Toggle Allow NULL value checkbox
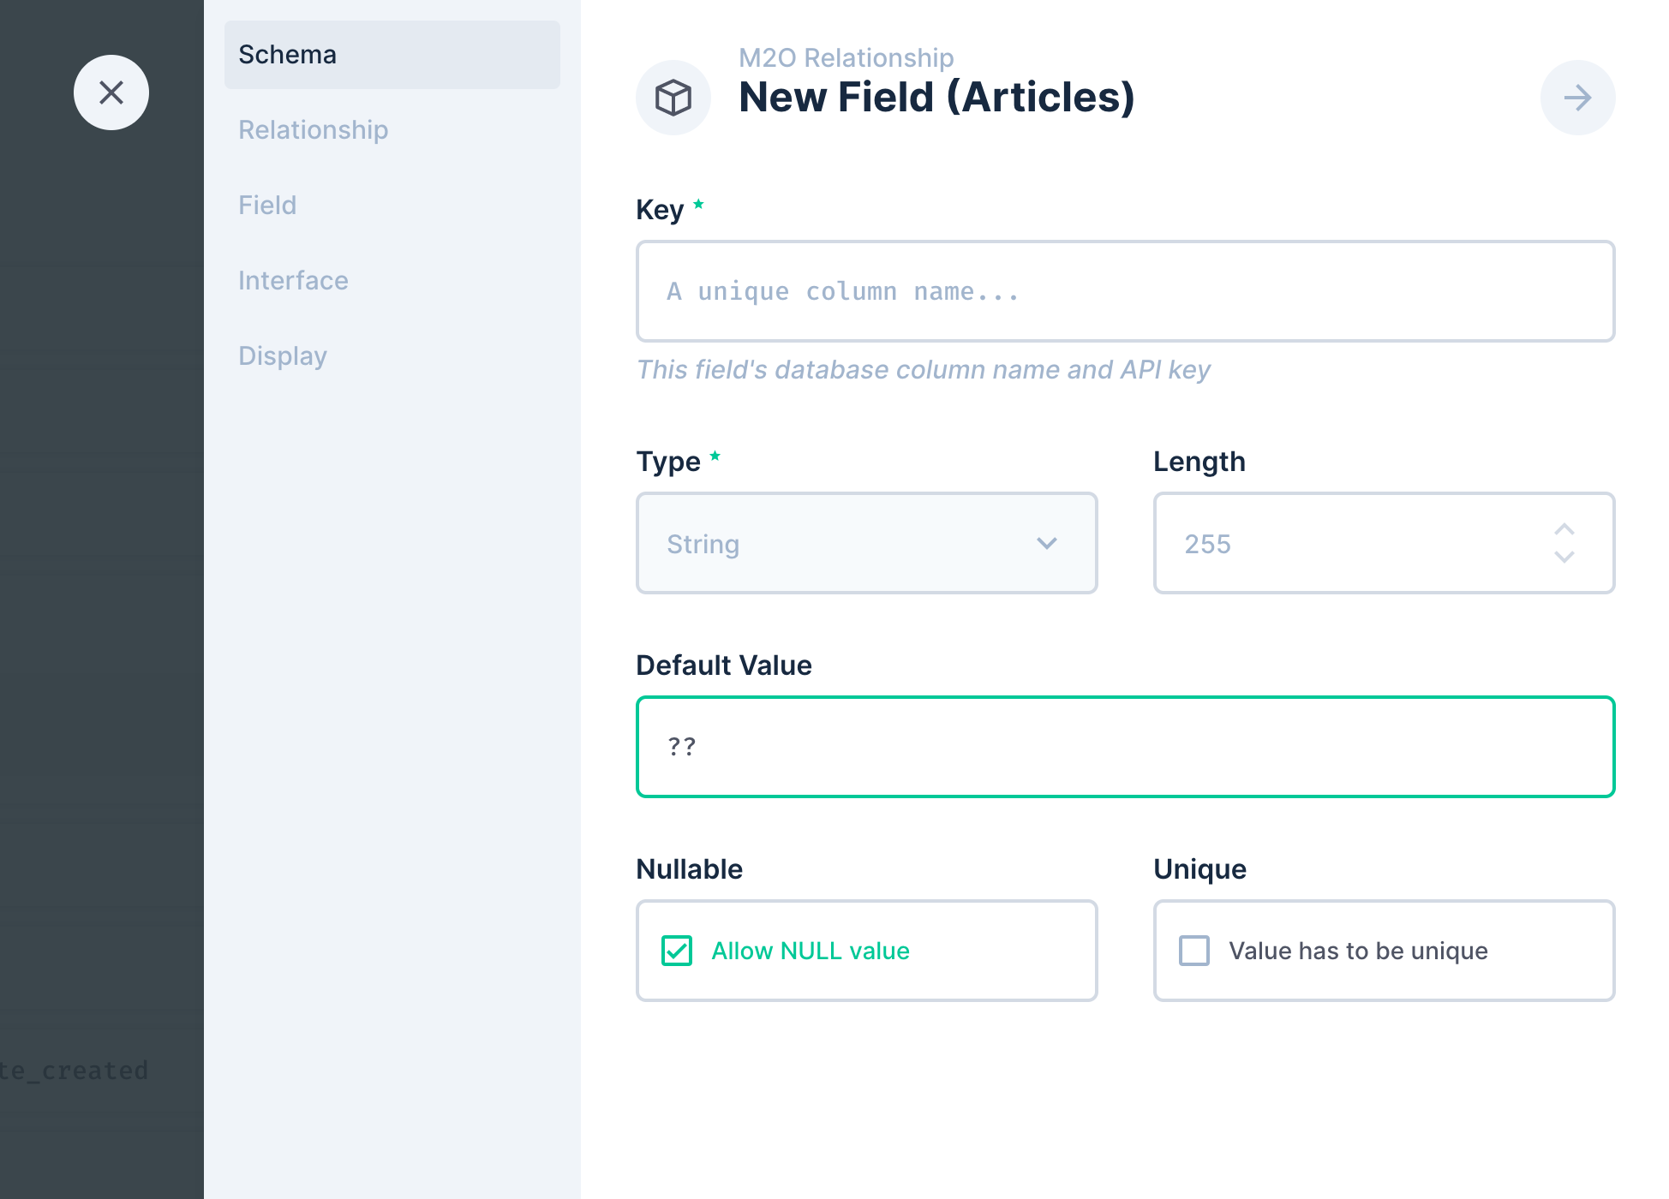This screenshot has height=1199, width=1669. 677,951
